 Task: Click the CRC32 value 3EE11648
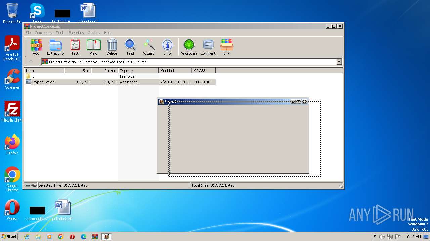[x=202, y=82]
